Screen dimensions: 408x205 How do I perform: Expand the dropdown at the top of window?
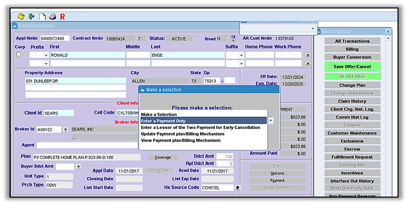point(313,29)
